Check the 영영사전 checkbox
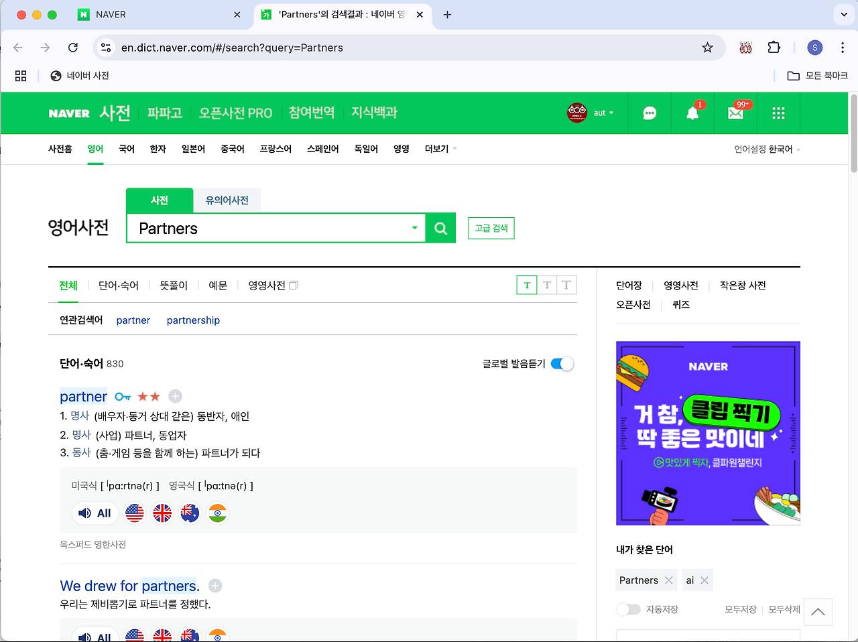 coord(293,285)
